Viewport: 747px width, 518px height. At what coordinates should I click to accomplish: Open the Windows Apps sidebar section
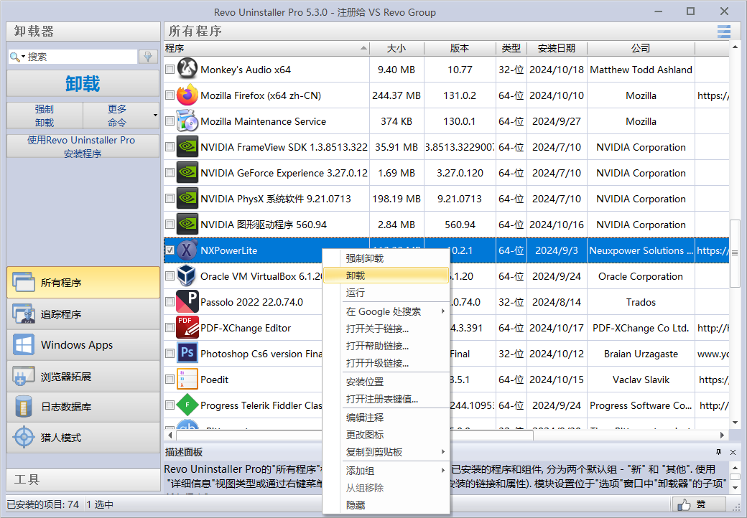[x=83, y=345]
